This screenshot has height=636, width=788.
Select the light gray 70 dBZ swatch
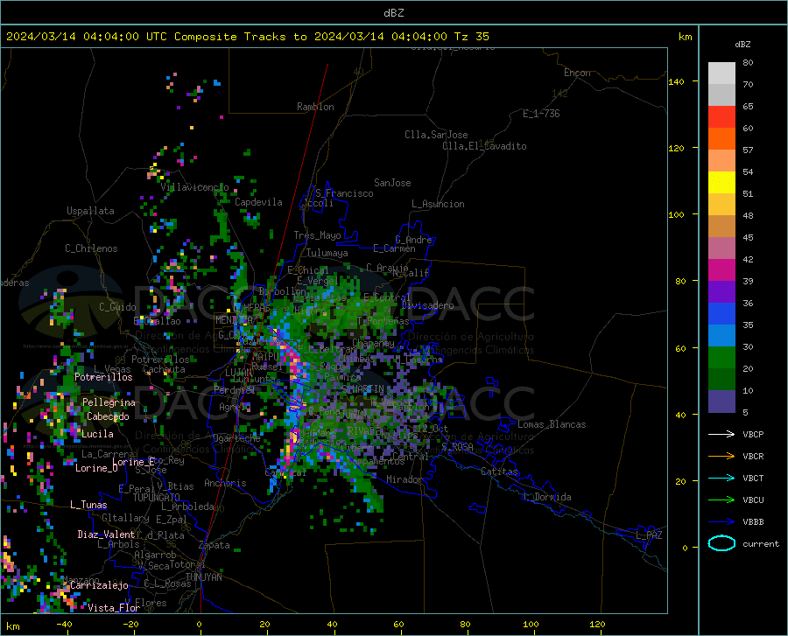721,73
